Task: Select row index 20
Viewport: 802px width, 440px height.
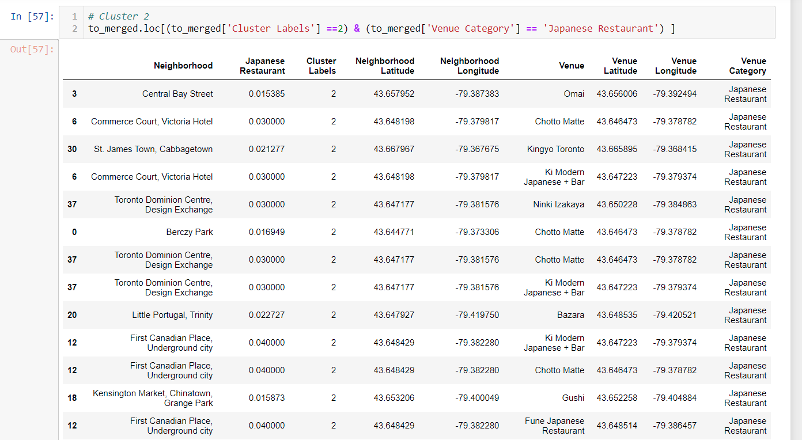Action: pyautogui.click(x=72, y=315)
